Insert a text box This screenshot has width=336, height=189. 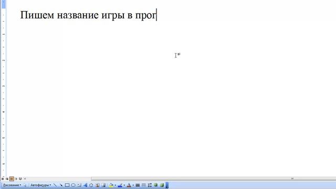[x=79, y=185]
